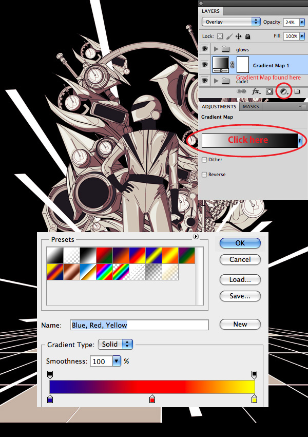The width and height of the screenshot is (308, 437).
Task: Click the Fill 100% value field
Action: [291, 36]
